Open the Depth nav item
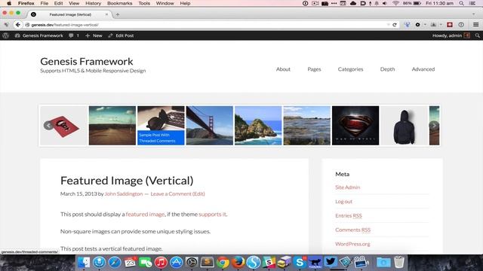The width and height of the screenshot is (483, 271). 387,69
